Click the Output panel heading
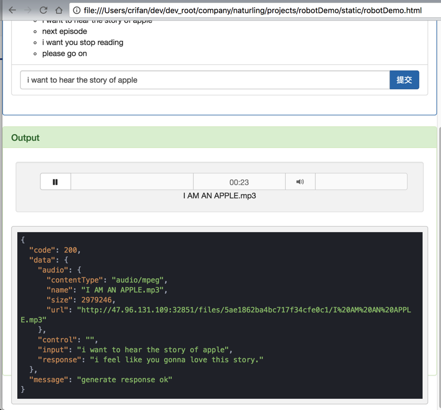This screenshot has width=441, height=410. tap(26, 137)
